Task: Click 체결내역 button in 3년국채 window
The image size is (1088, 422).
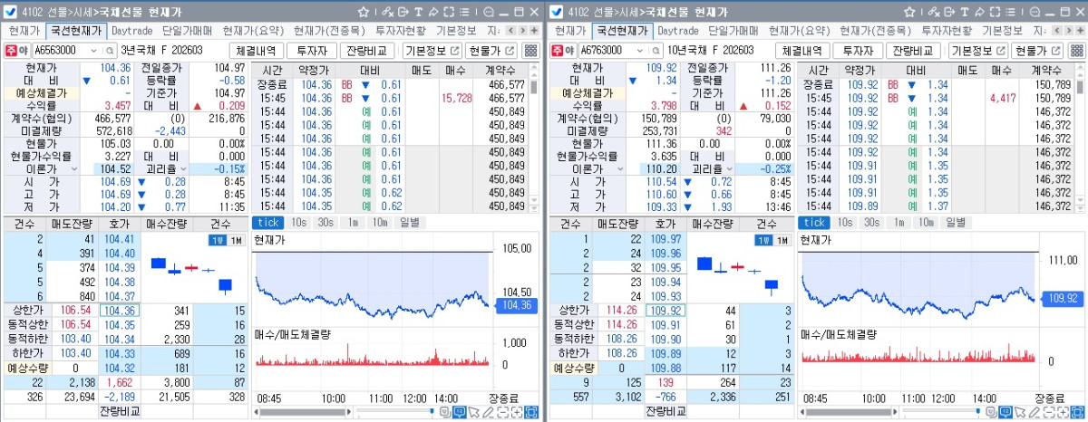Action: 256,51
